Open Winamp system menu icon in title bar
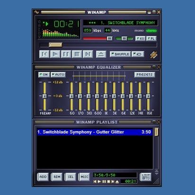Image resolution: width=195 pixels, height=195 pixels. (36, 12)
